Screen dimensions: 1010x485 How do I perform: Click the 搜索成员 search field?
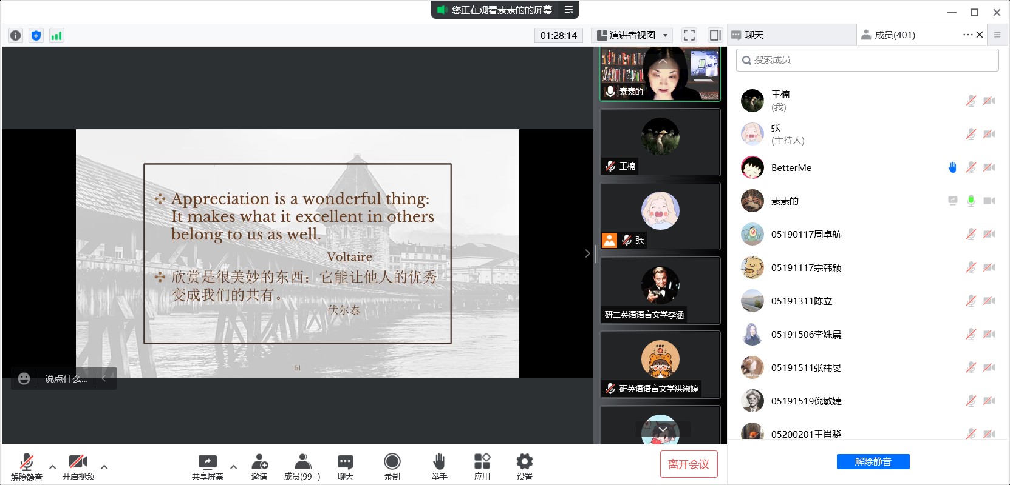pos(867,60)
